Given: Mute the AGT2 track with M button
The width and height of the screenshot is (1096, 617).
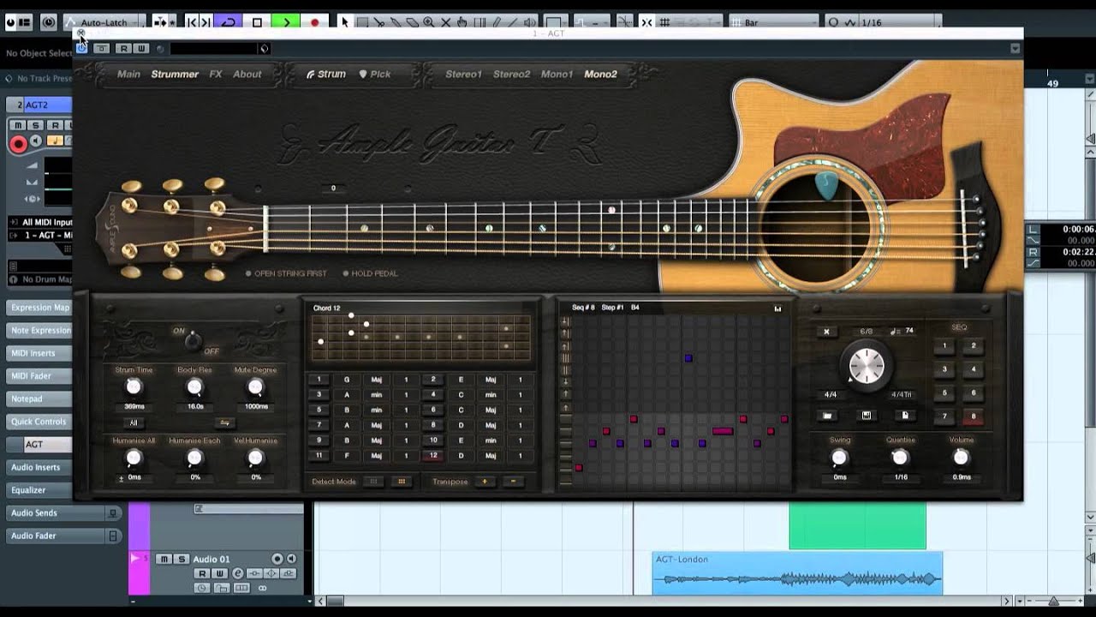Looking at the screenshot, I should [x=16, y=125].
